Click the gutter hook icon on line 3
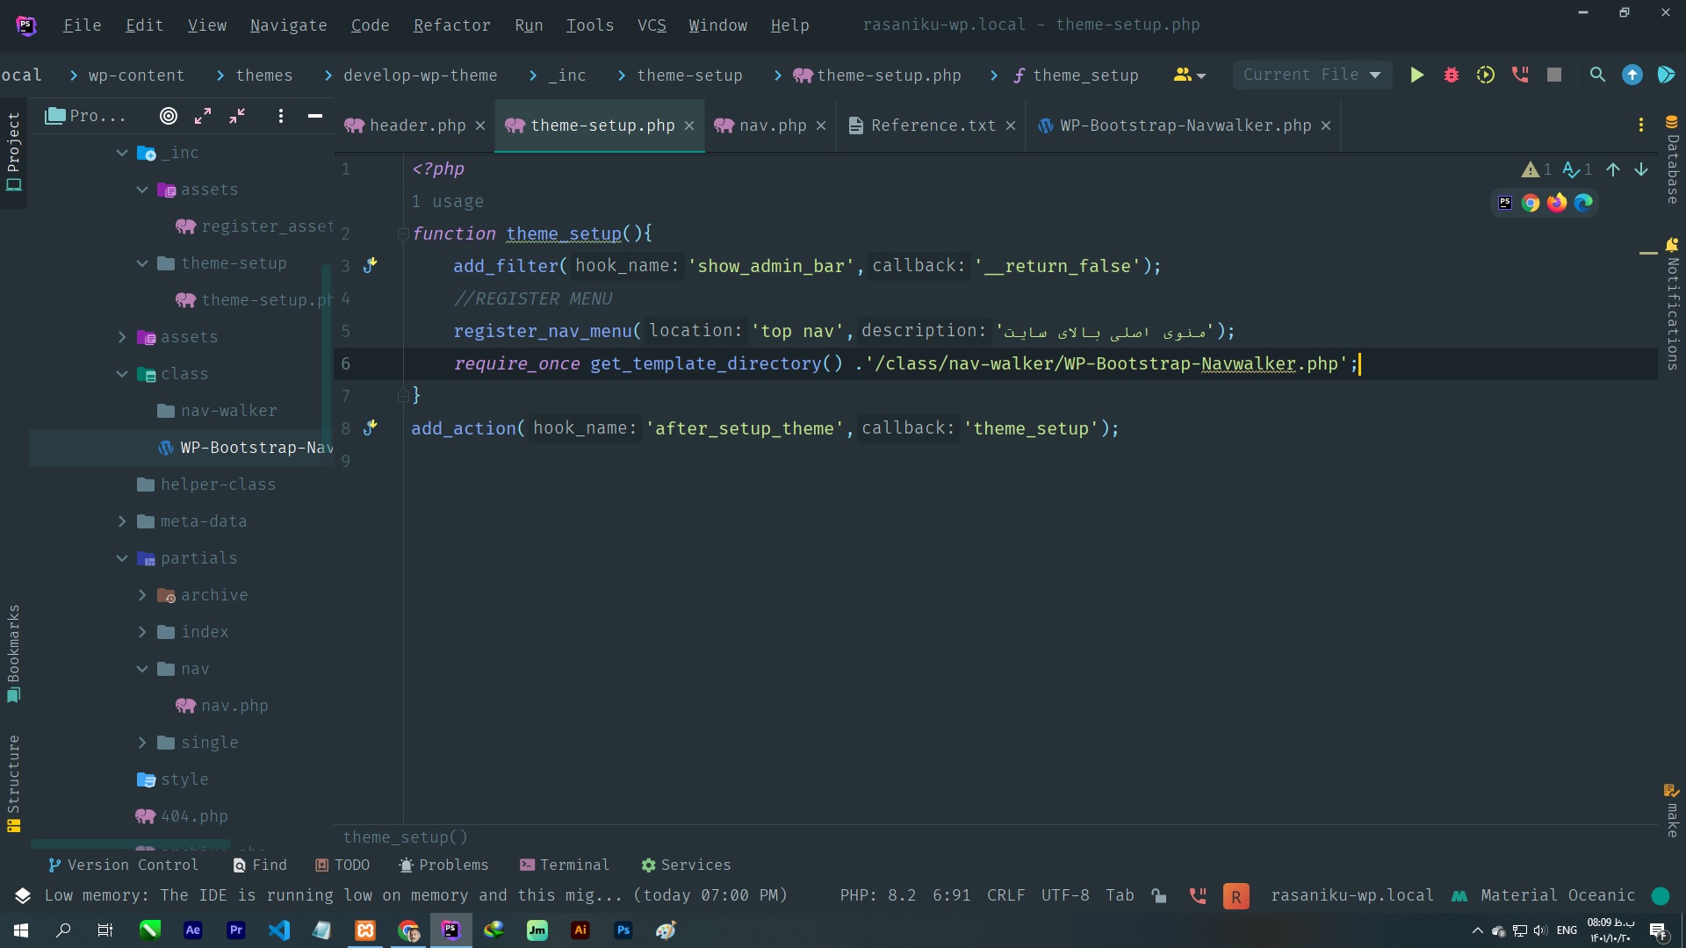The width and height of the screenshot is (1686, 948). (371, 265)
